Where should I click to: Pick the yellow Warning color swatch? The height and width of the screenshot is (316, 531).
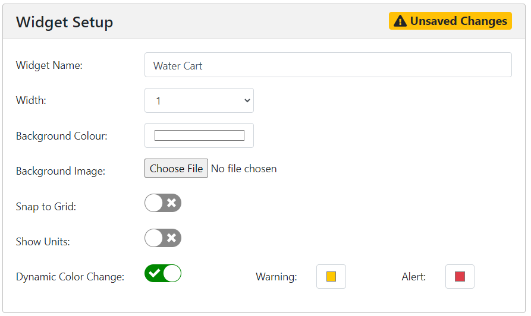331,276
